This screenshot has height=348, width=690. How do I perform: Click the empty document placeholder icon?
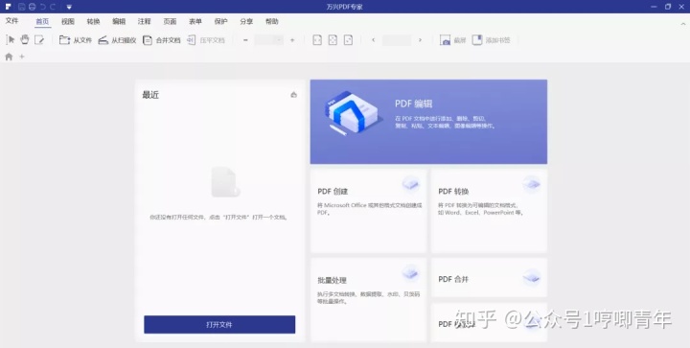tap(225, 182)
